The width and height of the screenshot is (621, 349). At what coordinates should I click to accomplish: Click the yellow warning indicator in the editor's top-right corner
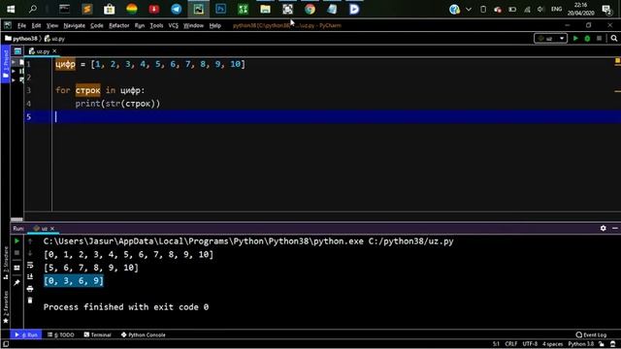(617, 61)
